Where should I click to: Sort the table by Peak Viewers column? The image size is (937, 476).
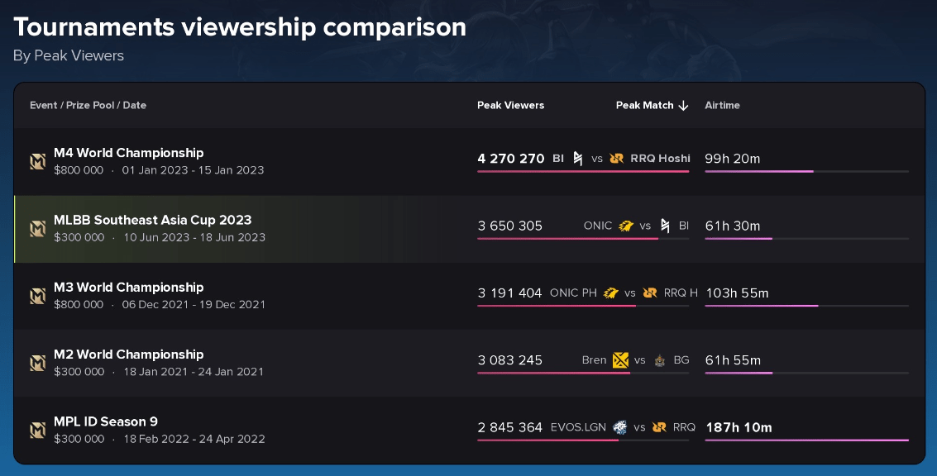[x=510, y=105]
